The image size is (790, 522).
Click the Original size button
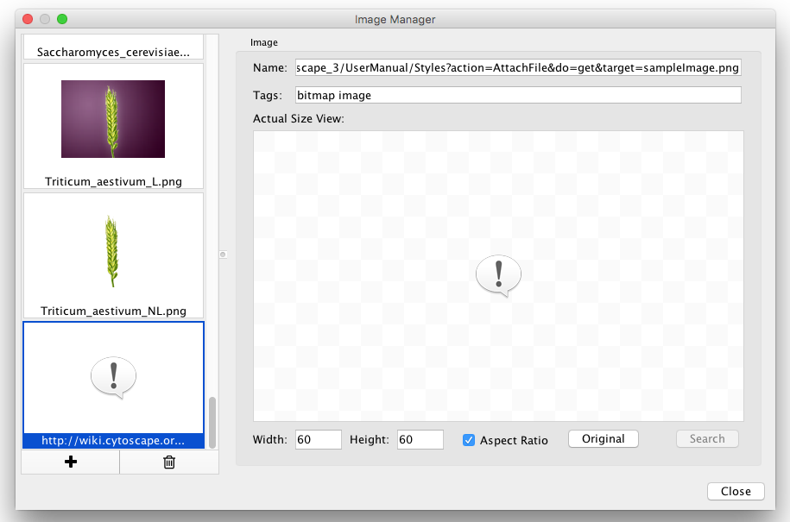603,439
